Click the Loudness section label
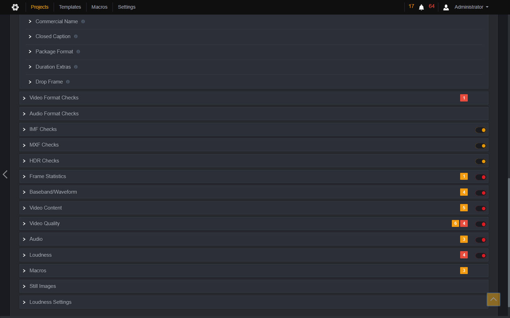Image resolution: width=510 pixels, height=318 pixels. [x=41, y=255]
